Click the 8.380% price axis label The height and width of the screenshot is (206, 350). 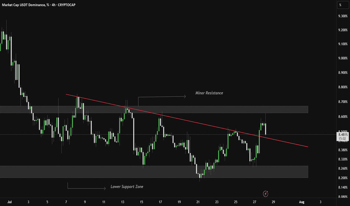(x=342, y=150)
